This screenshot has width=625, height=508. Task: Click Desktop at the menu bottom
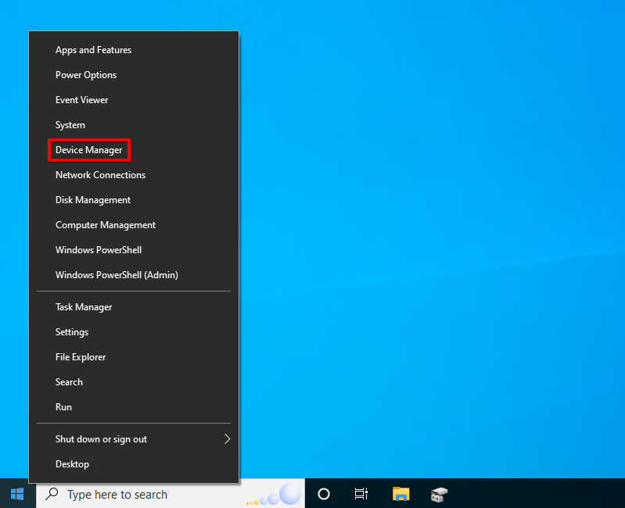(x=72, y=464)
